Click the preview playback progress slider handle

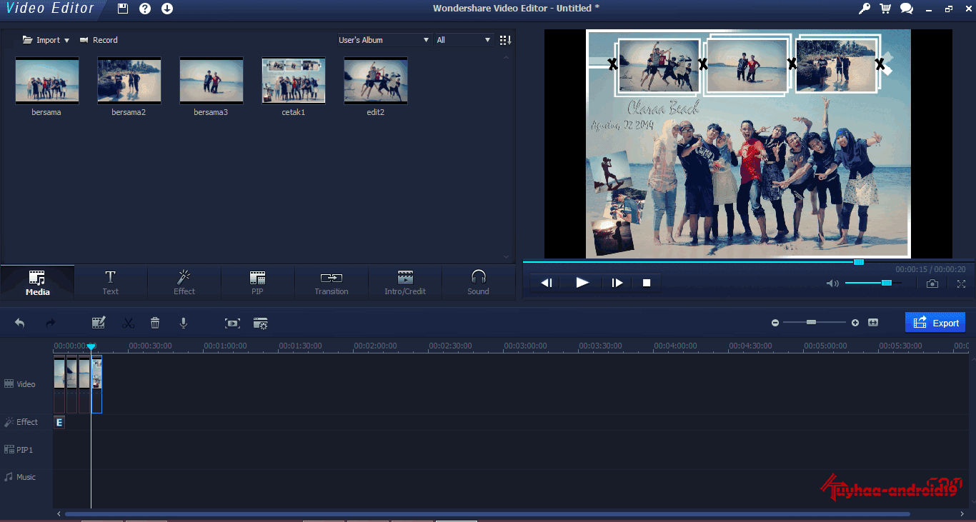click(x=859, y=262)
